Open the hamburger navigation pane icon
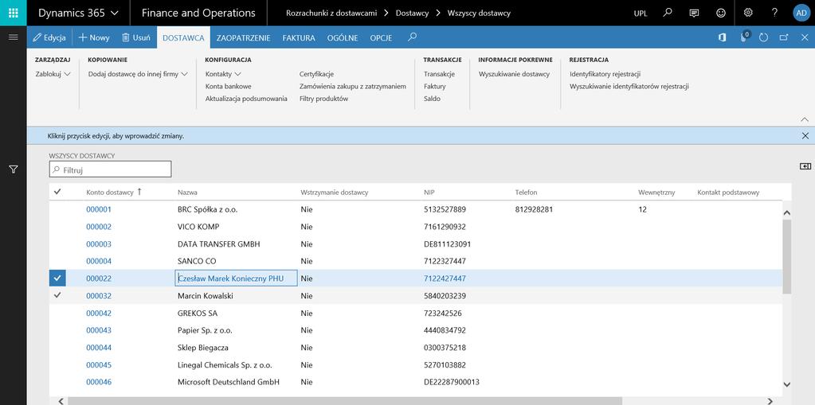 coord(14,37)
